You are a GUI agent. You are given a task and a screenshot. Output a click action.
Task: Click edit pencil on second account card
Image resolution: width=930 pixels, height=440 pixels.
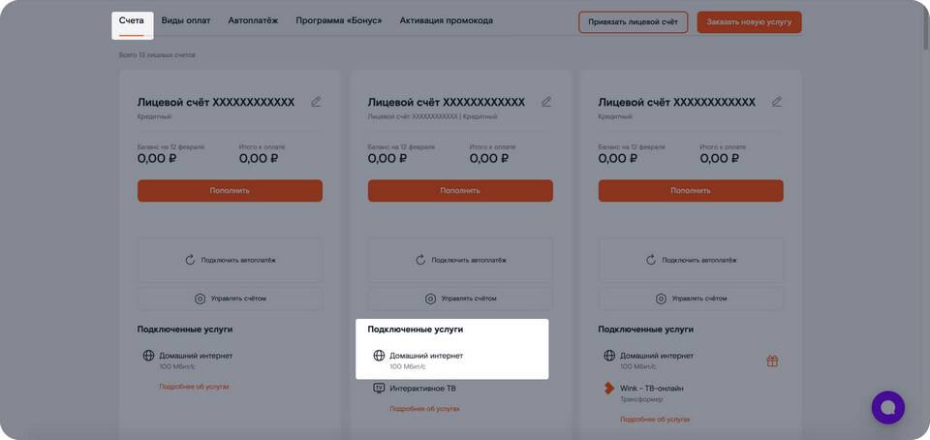pos(546,102)
